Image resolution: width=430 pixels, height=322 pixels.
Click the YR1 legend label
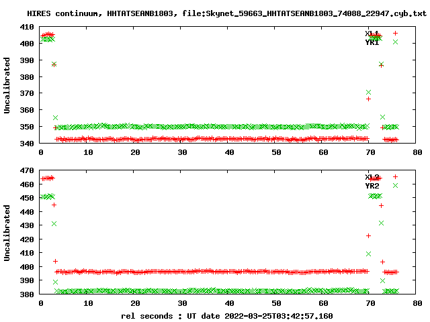(372, 42)
